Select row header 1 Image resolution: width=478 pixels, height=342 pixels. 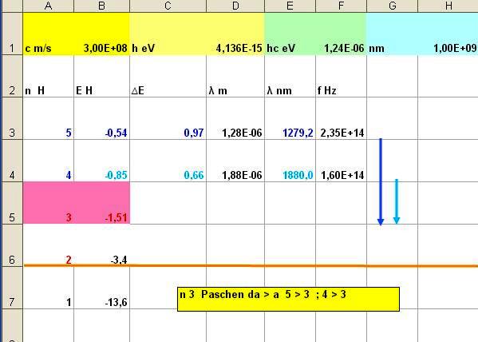coord(12,34)
